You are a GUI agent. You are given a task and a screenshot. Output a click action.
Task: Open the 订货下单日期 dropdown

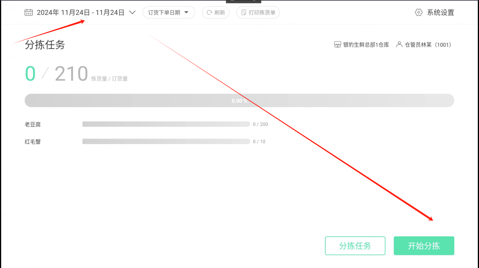(x=169, y=12)
